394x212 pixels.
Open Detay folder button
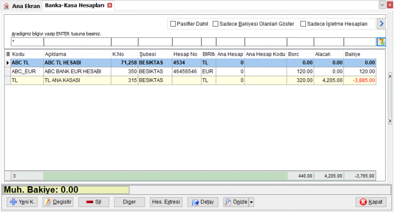click(203, 202)
